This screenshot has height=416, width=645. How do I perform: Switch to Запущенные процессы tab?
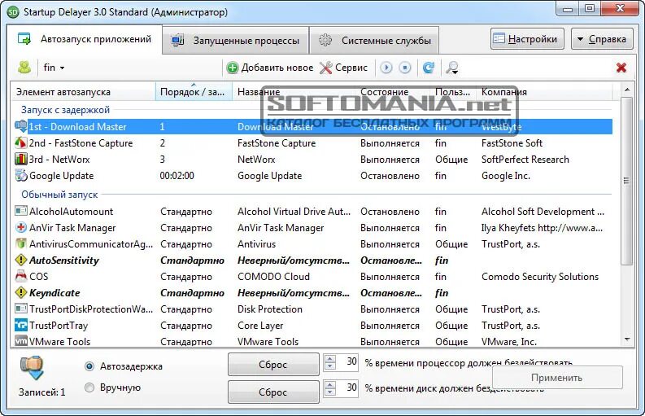click(x=235, y=41)
